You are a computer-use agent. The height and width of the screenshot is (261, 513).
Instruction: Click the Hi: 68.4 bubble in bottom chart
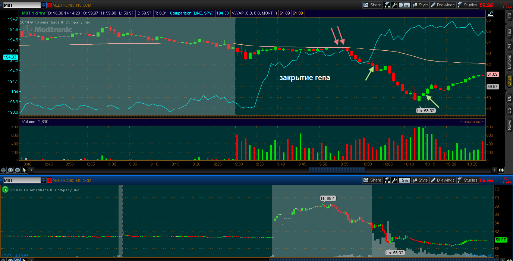(x=328, y=198)
